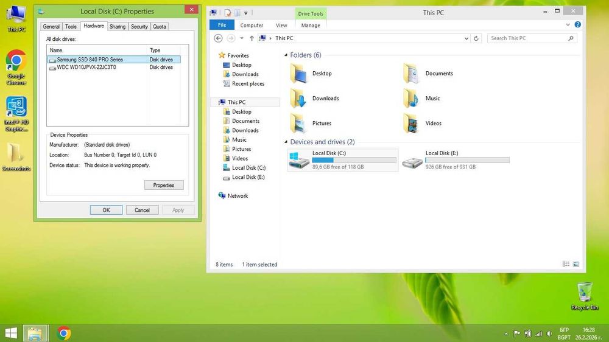The width and height of the screenshot is (609, 342).
Task: Go up one level arrow
Action: click(252, 38)
